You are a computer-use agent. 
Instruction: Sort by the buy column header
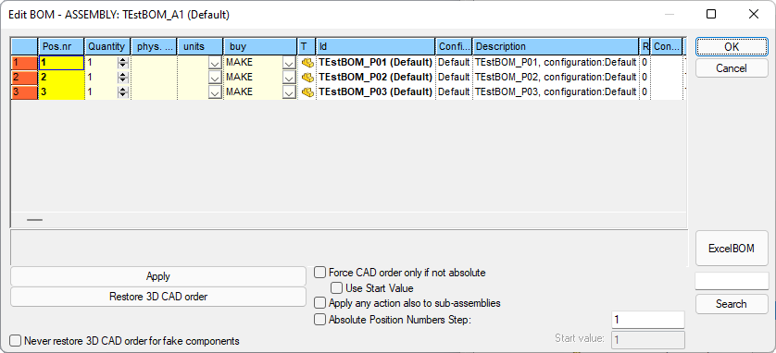[x=260, y=47]
